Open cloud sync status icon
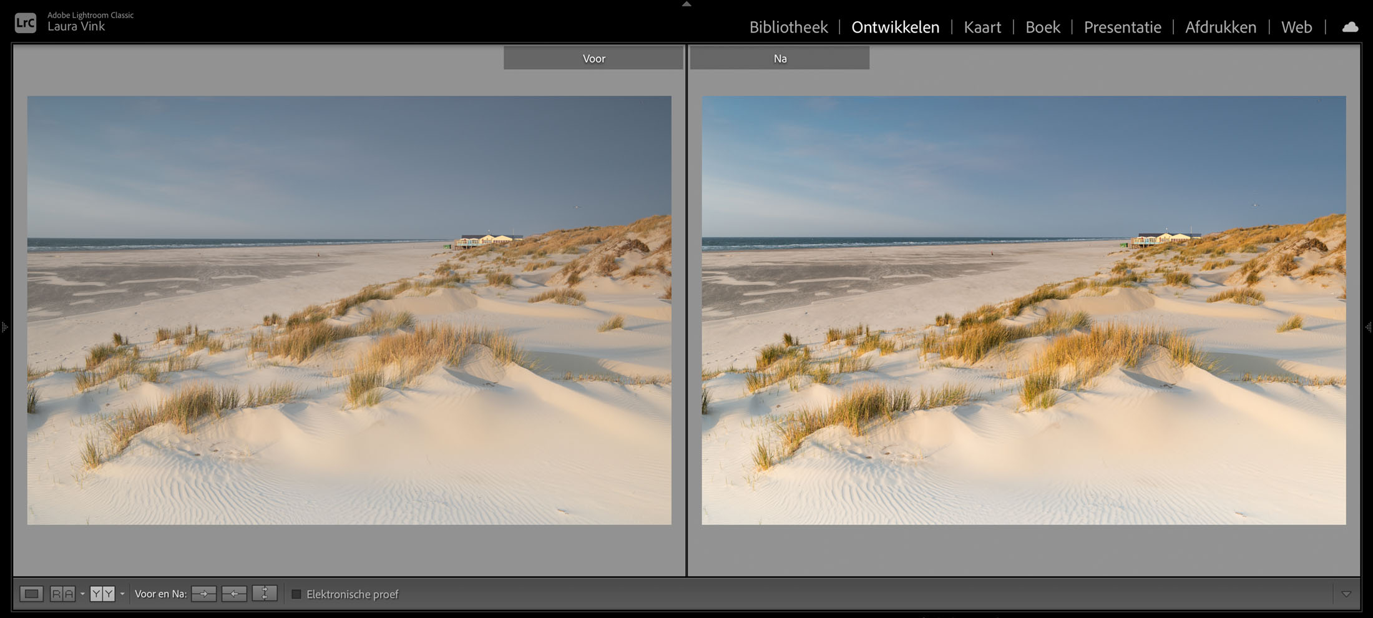1373x618 pixels. point(1350,27)
